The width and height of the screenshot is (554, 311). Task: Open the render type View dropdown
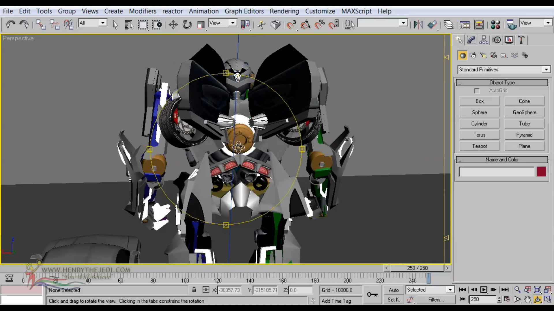pyautogui.click(x=536, y=23)
